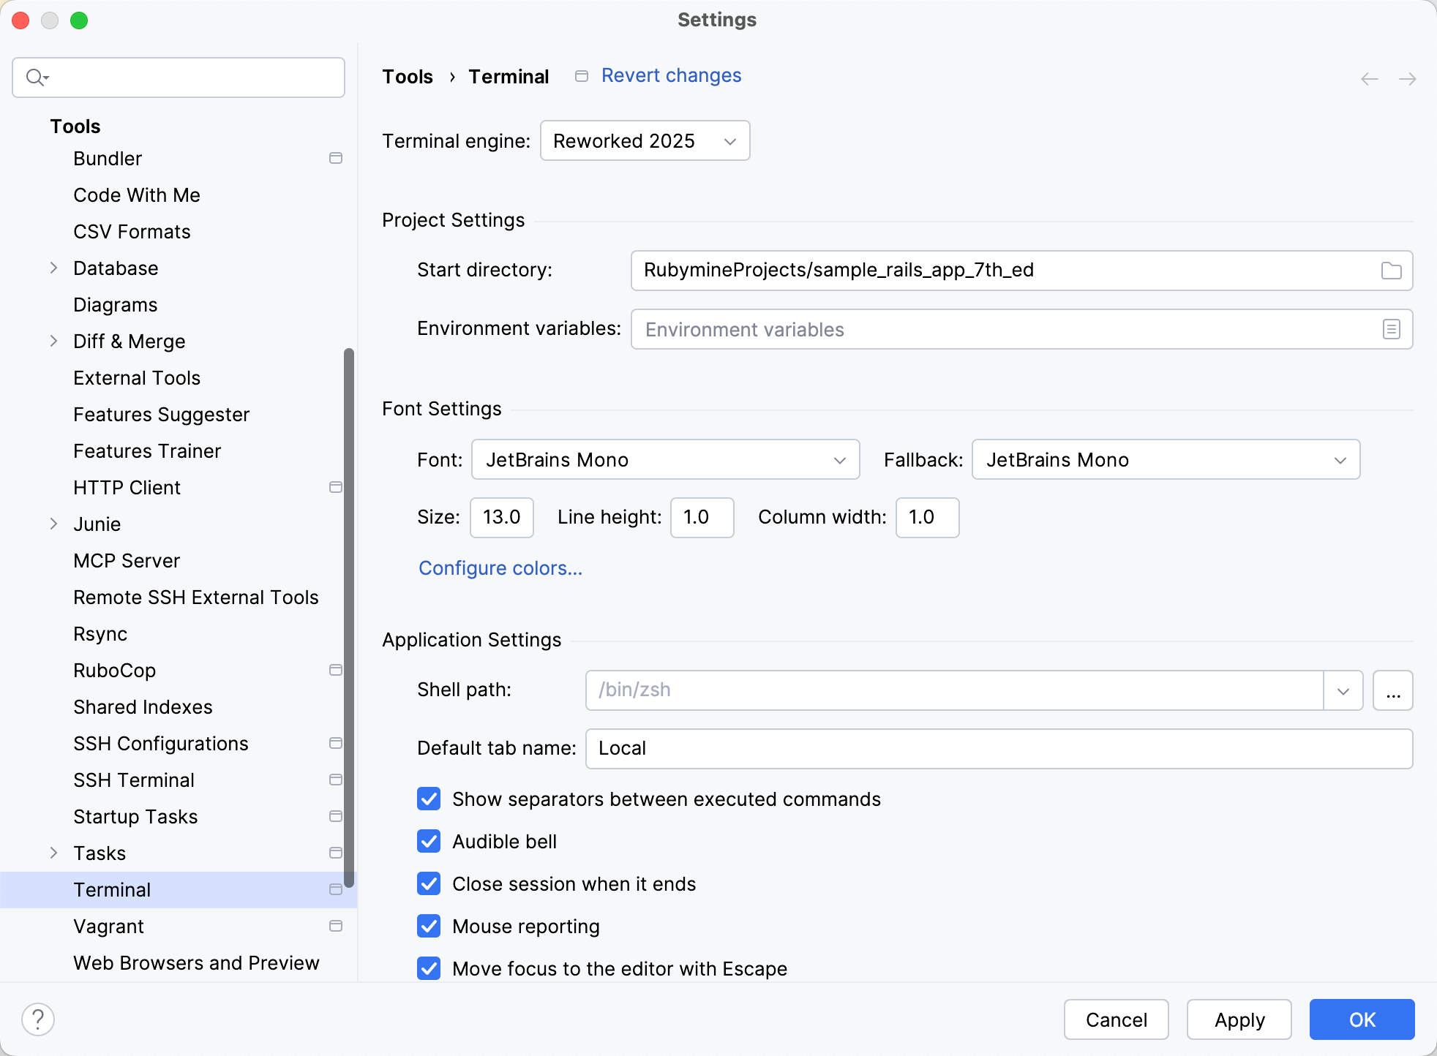This screenshot has height=1056, width=1437.
Task: Open help via the question mark icon
Action: [38, 1018]
